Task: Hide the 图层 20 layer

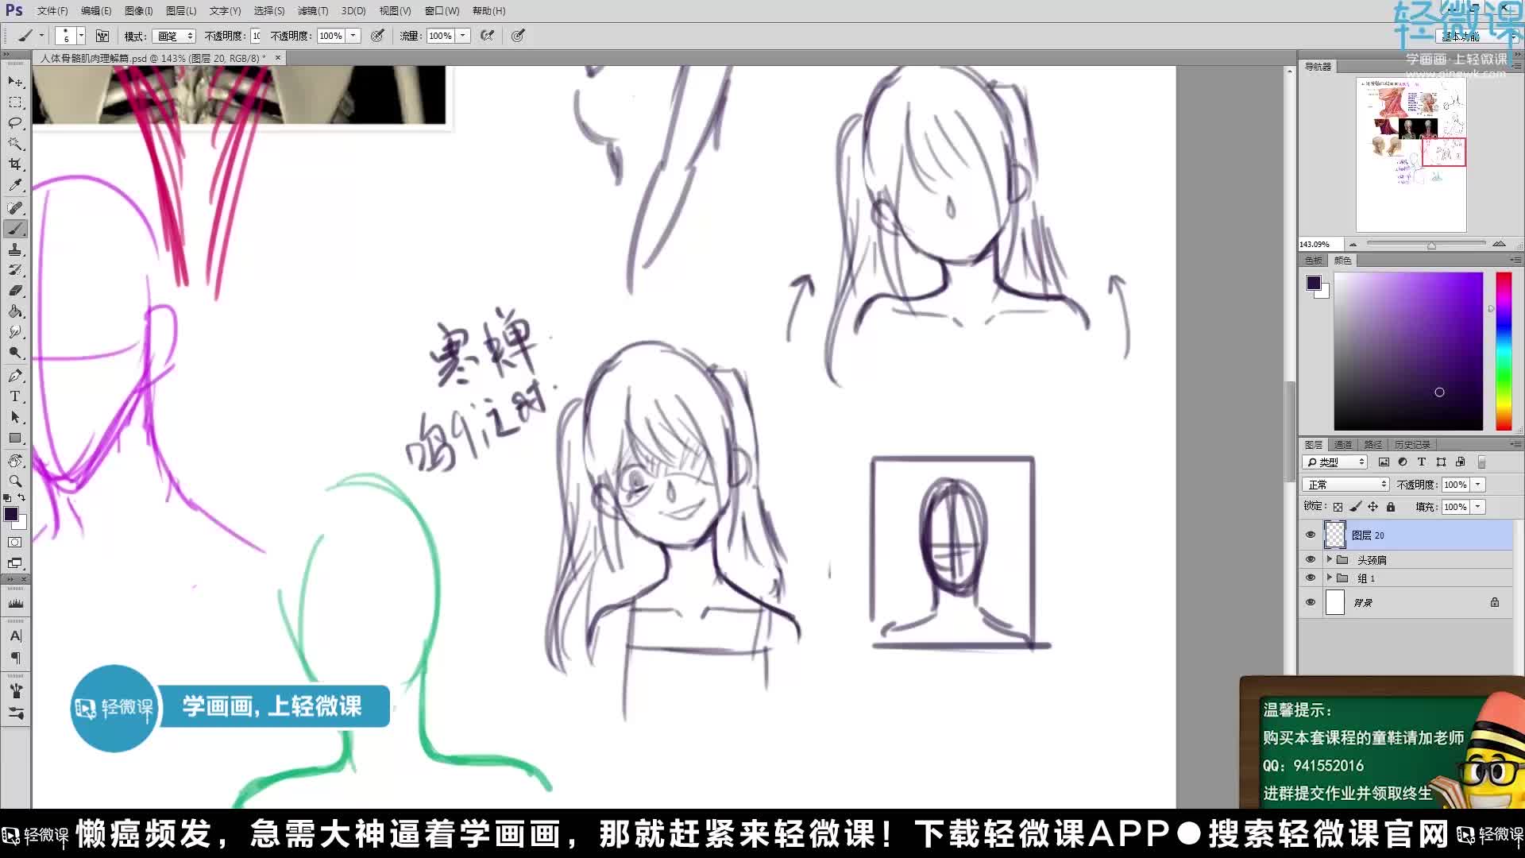Action: [x=1311, y=535]
